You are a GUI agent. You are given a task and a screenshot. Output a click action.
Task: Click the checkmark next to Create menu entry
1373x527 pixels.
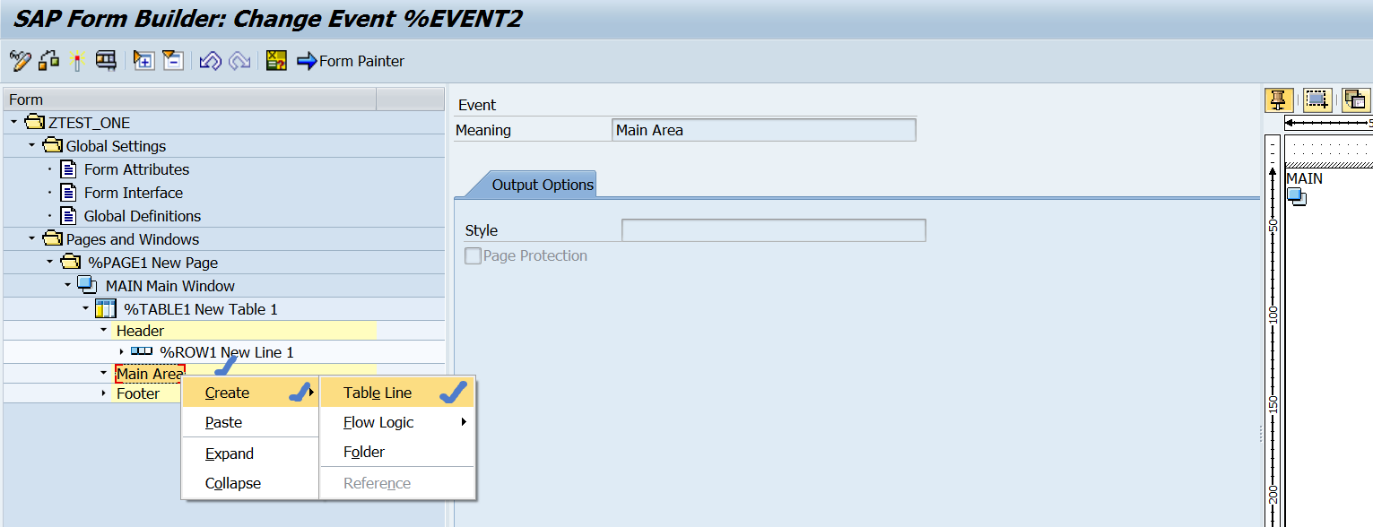pyautogui.click(x=298, y=393)
